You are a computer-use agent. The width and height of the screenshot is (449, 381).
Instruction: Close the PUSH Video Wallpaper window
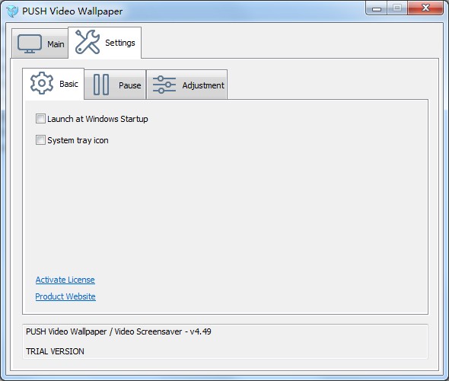tap(426, 8)
